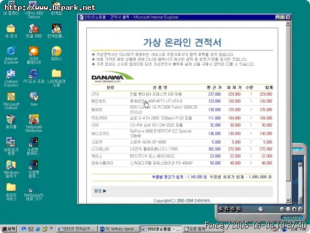
Task: Click next track in the media player
Action: click(x=239, y=209)
